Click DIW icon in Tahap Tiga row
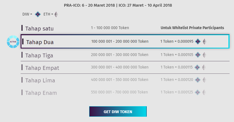Screen dimensions: 234x122 [x=198, y=55]
